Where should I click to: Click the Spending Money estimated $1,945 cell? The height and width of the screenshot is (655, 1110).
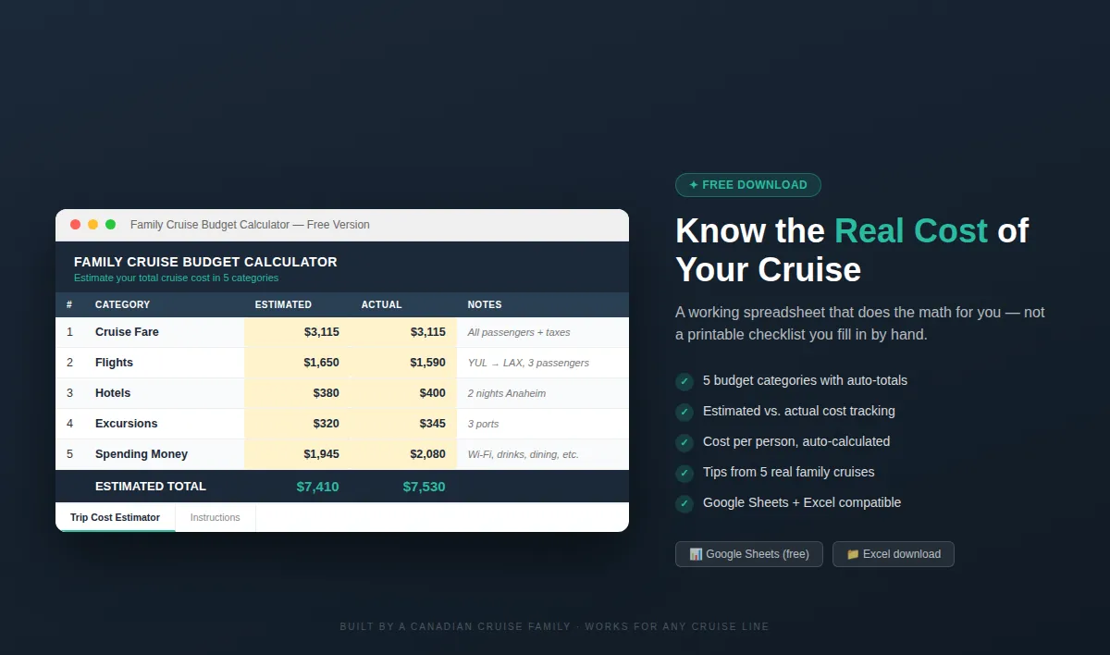pyautogui.click(x=298, y=454)
